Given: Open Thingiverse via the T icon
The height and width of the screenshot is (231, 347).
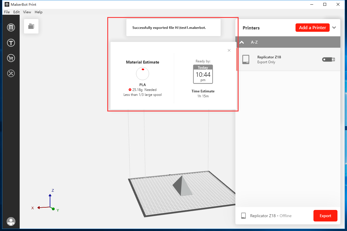Looking at the screenshot, I should click(11, 42).
